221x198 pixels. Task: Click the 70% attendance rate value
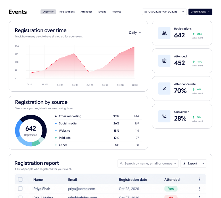180,91
